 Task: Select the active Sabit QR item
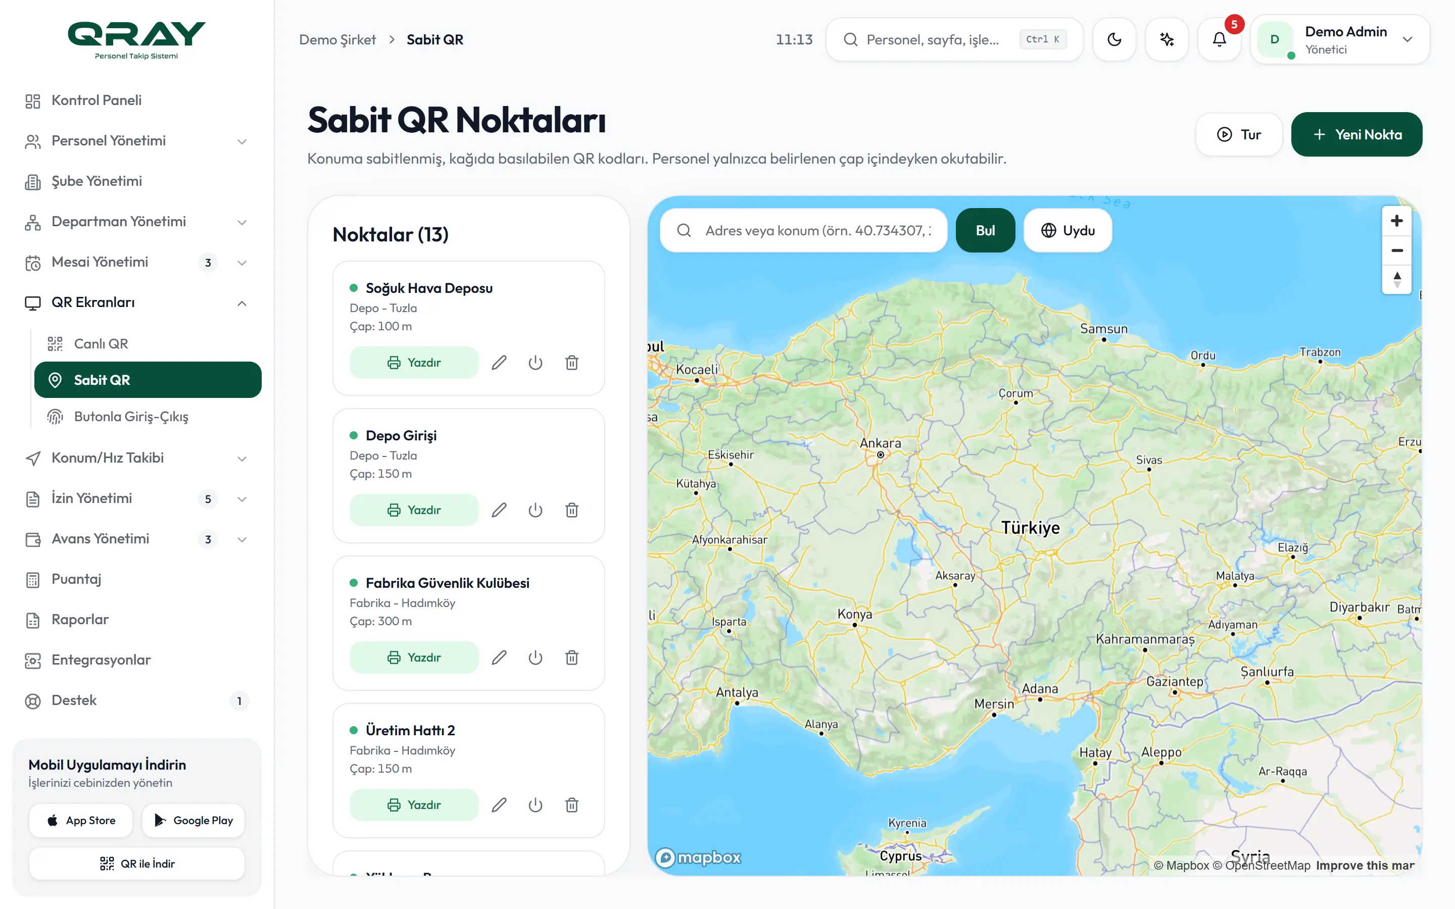tap(148, 380)
